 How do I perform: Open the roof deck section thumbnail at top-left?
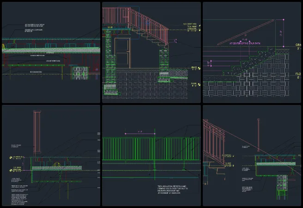click(51, 52)
